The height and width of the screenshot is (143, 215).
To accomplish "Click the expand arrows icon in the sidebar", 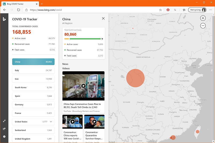I will [4, 121].
